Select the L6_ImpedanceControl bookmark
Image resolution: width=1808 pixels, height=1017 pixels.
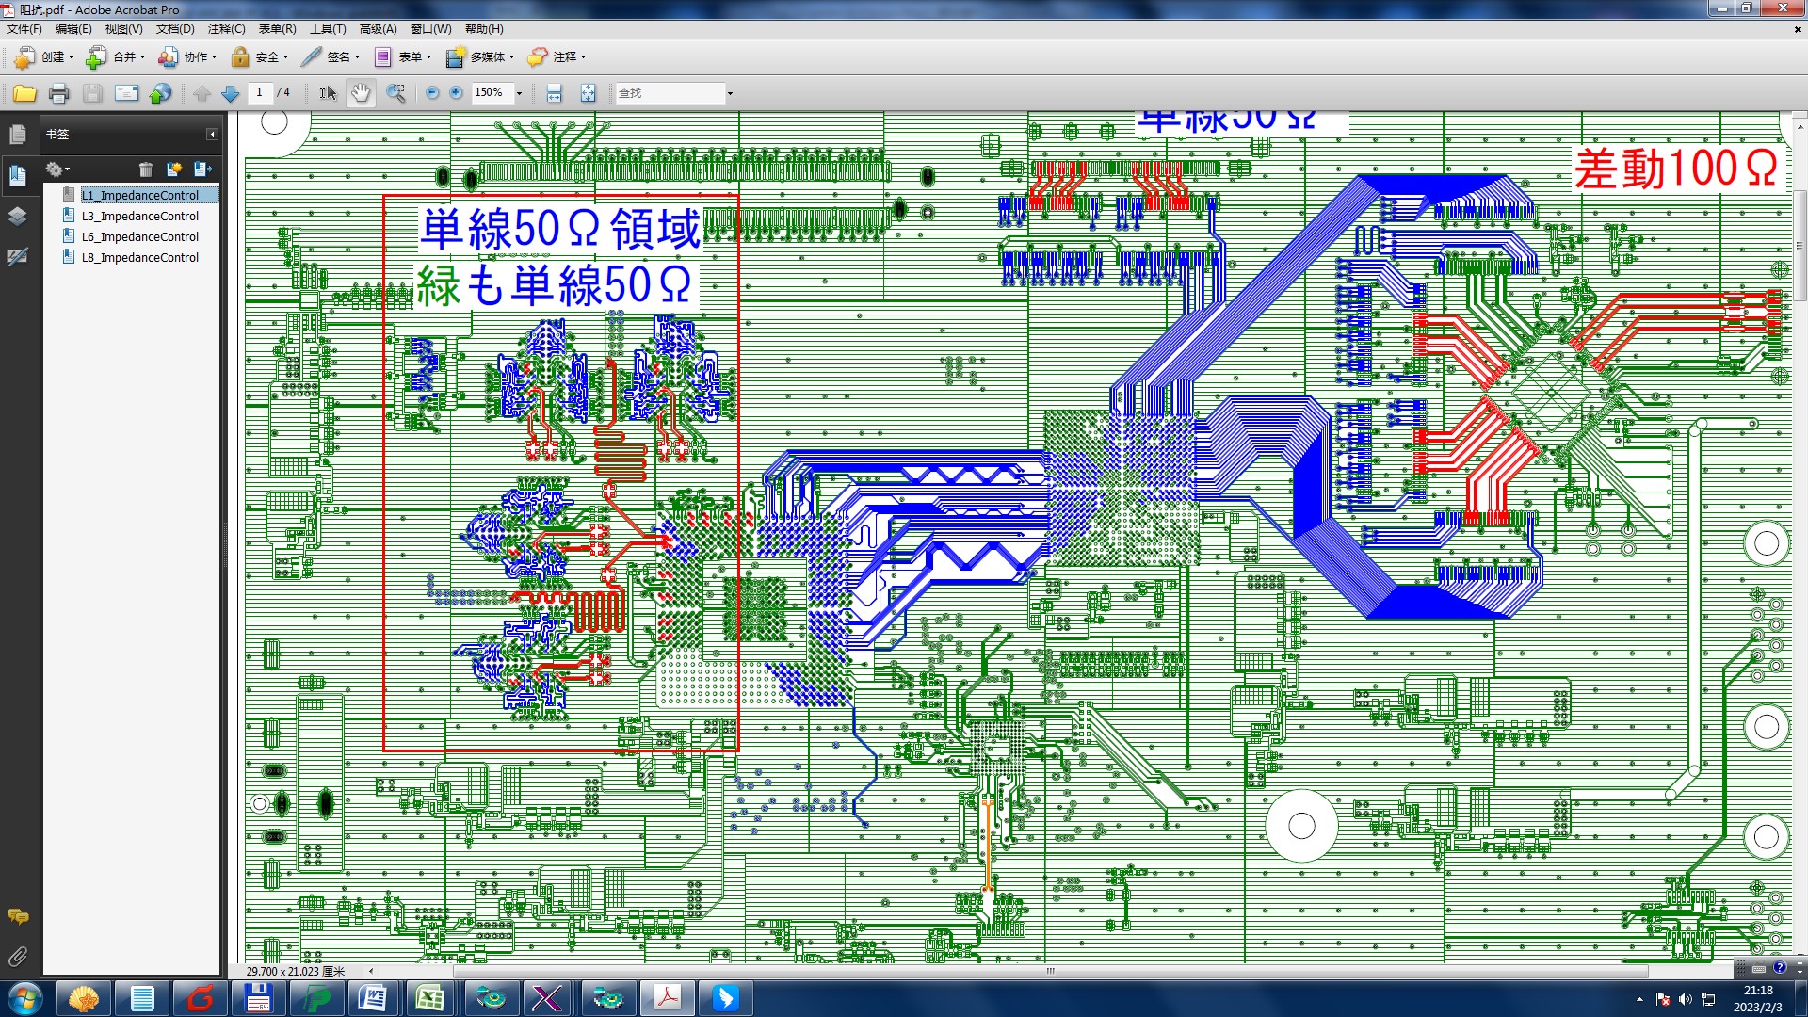[139, 236]
